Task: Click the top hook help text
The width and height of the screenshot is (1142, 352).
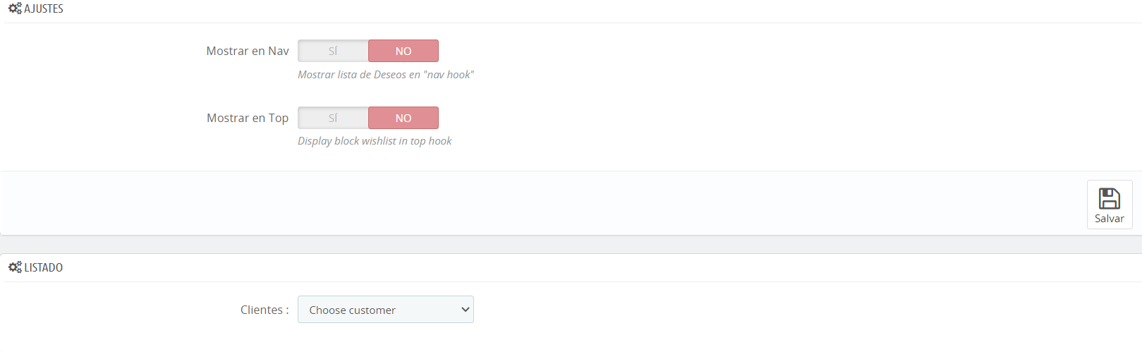Action: point(375,141)
